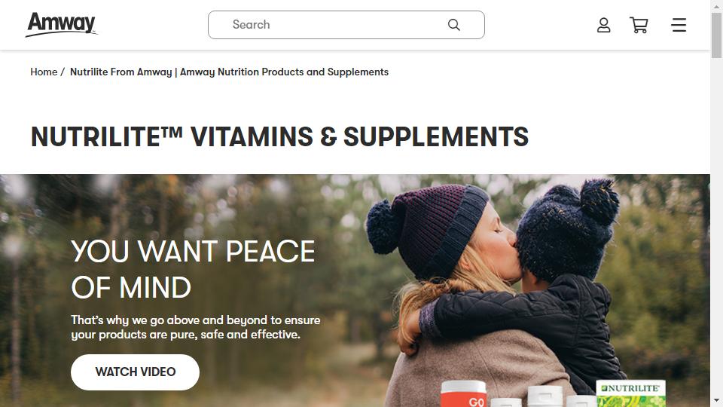Click the Nutrilite Vitamins & Supplements heading

tap(279, 137)
